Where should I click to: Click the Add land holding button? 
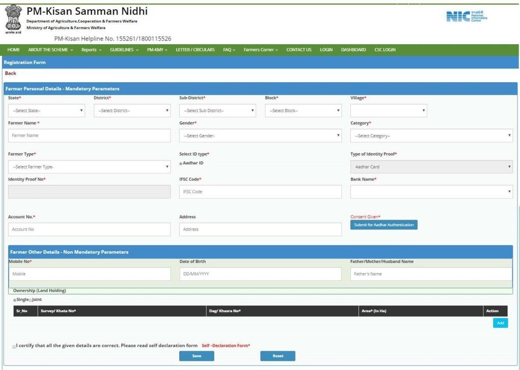click(500, 323)
